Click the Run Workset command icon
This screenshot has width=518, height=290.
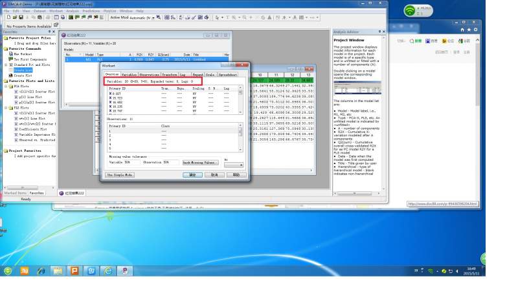10,54
